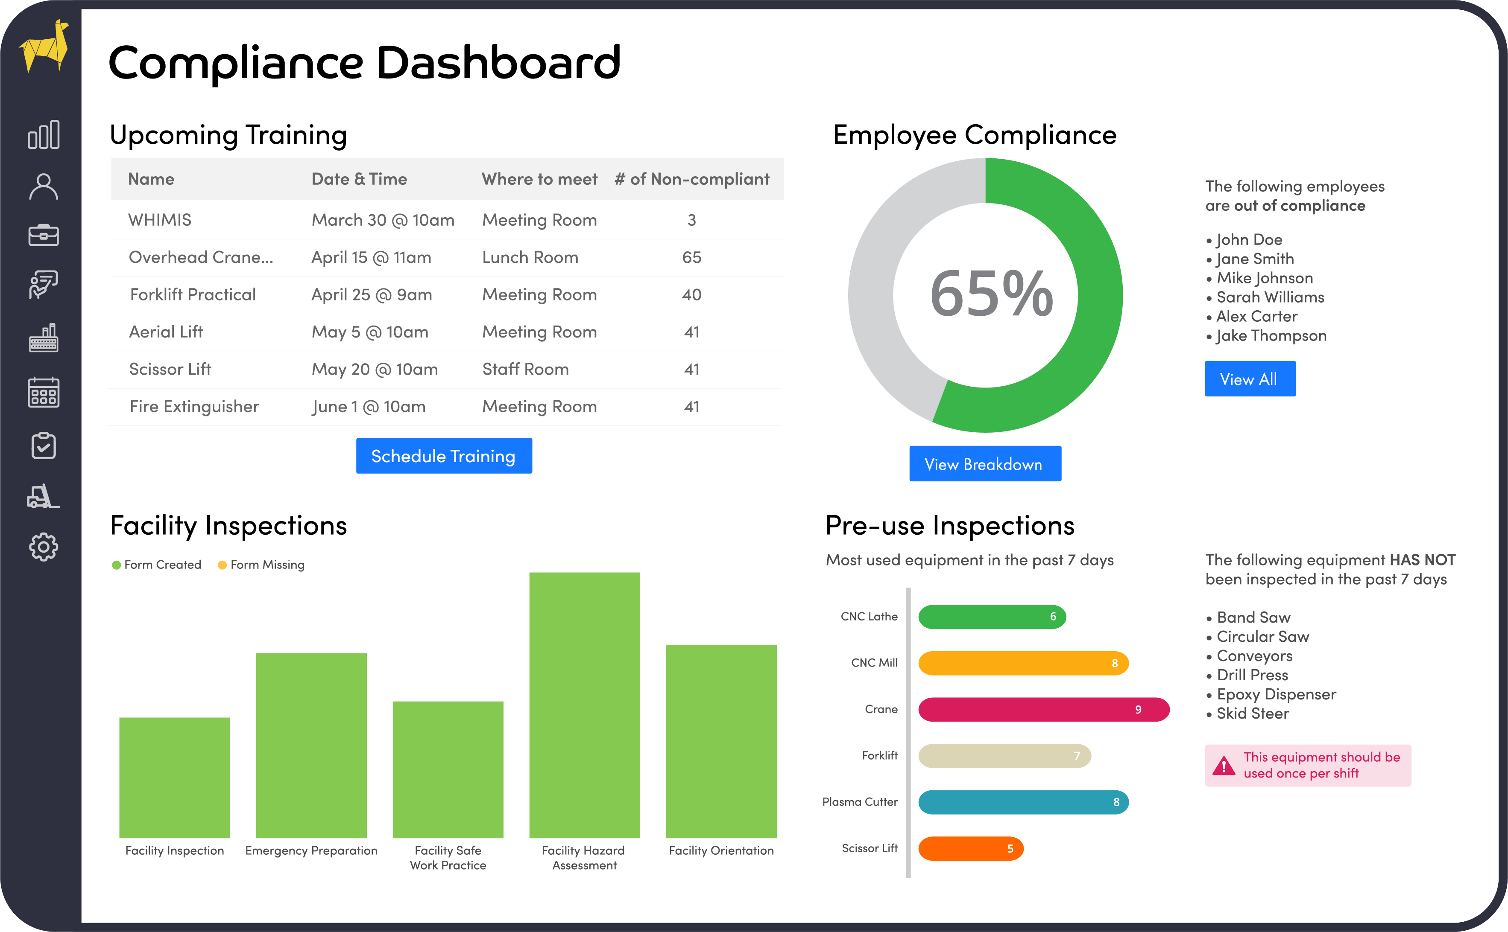The image size is (1508, 932).
Task: Click the Forklift beige bar
Action: point(1005,756)
